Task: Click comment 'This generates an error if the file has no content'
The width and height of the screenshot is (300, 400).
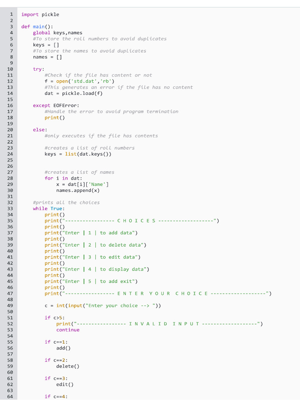Action: pos(119,87)
